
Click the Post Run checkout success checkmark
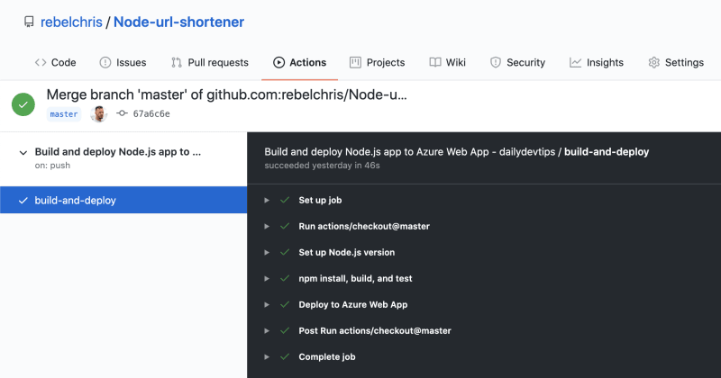(285, 330)
